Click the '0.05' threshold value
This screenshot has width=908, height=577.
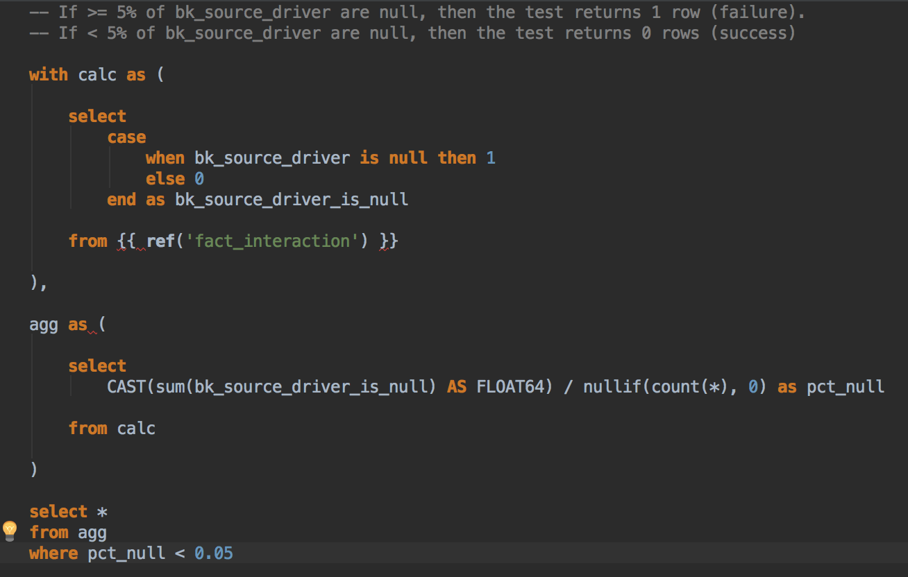[214, 553]
